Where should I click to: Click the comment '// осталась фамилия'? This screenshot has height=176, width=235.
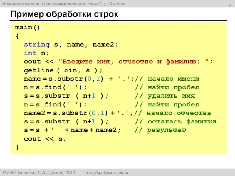[x=176, y=121]
